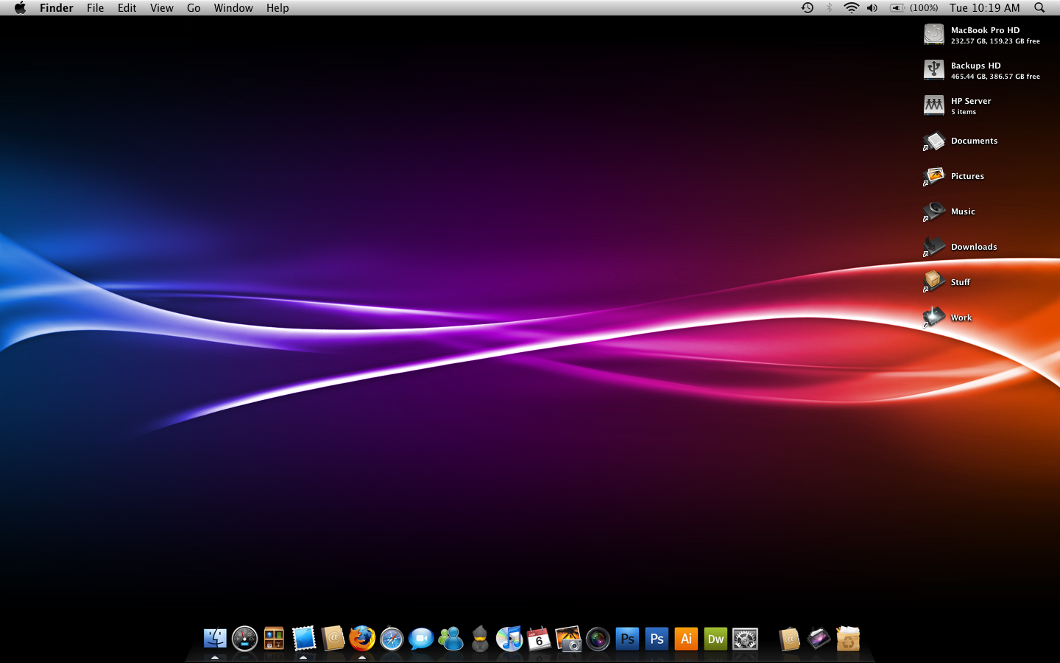The width and height of the screenshot is (1060, 663).
Task: Select the Downloads folder on desktop
Action: click(x=934, y=247)
